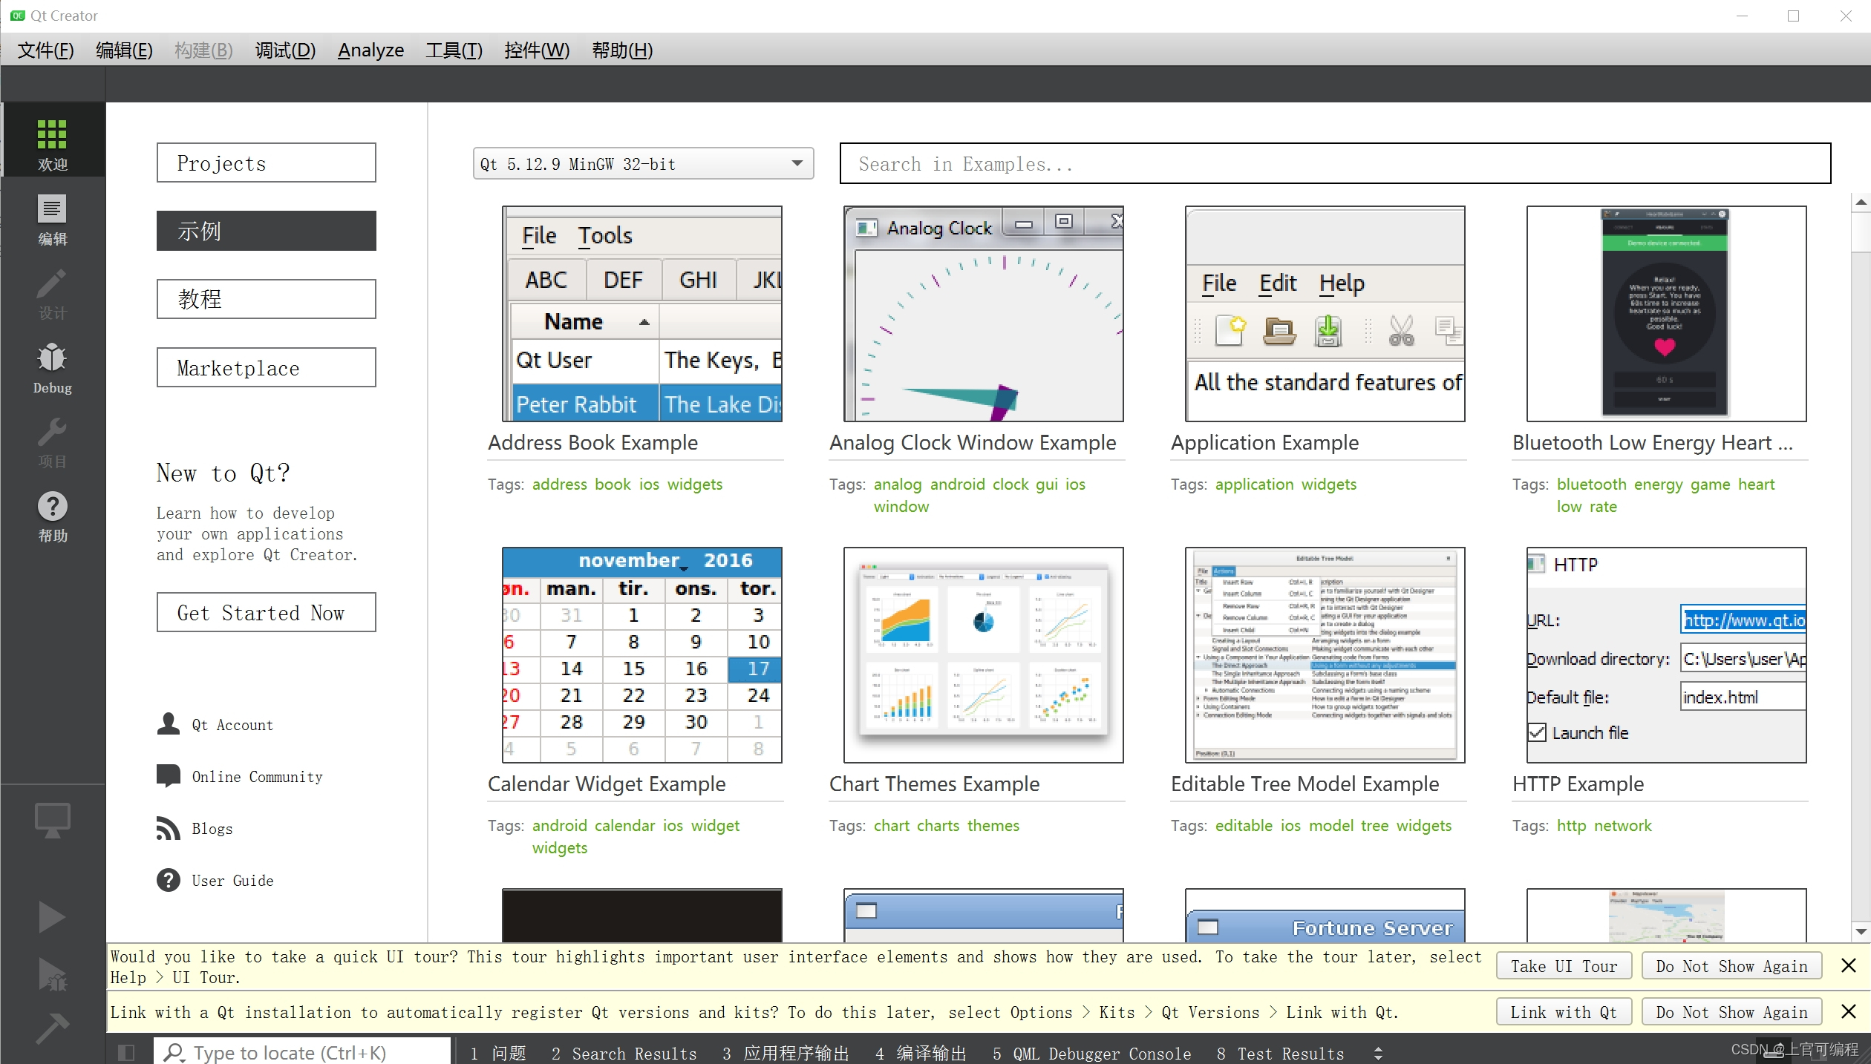
Task: Open output pane selector arrows
Action: coord(1378,1053)
